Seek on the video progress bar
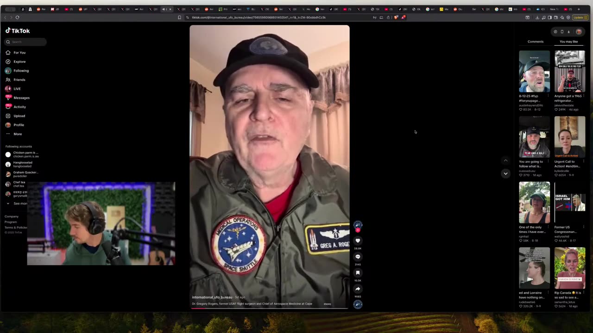Viewport: 593px width, 333px height. pyautogui.click(x=269, y=308)
